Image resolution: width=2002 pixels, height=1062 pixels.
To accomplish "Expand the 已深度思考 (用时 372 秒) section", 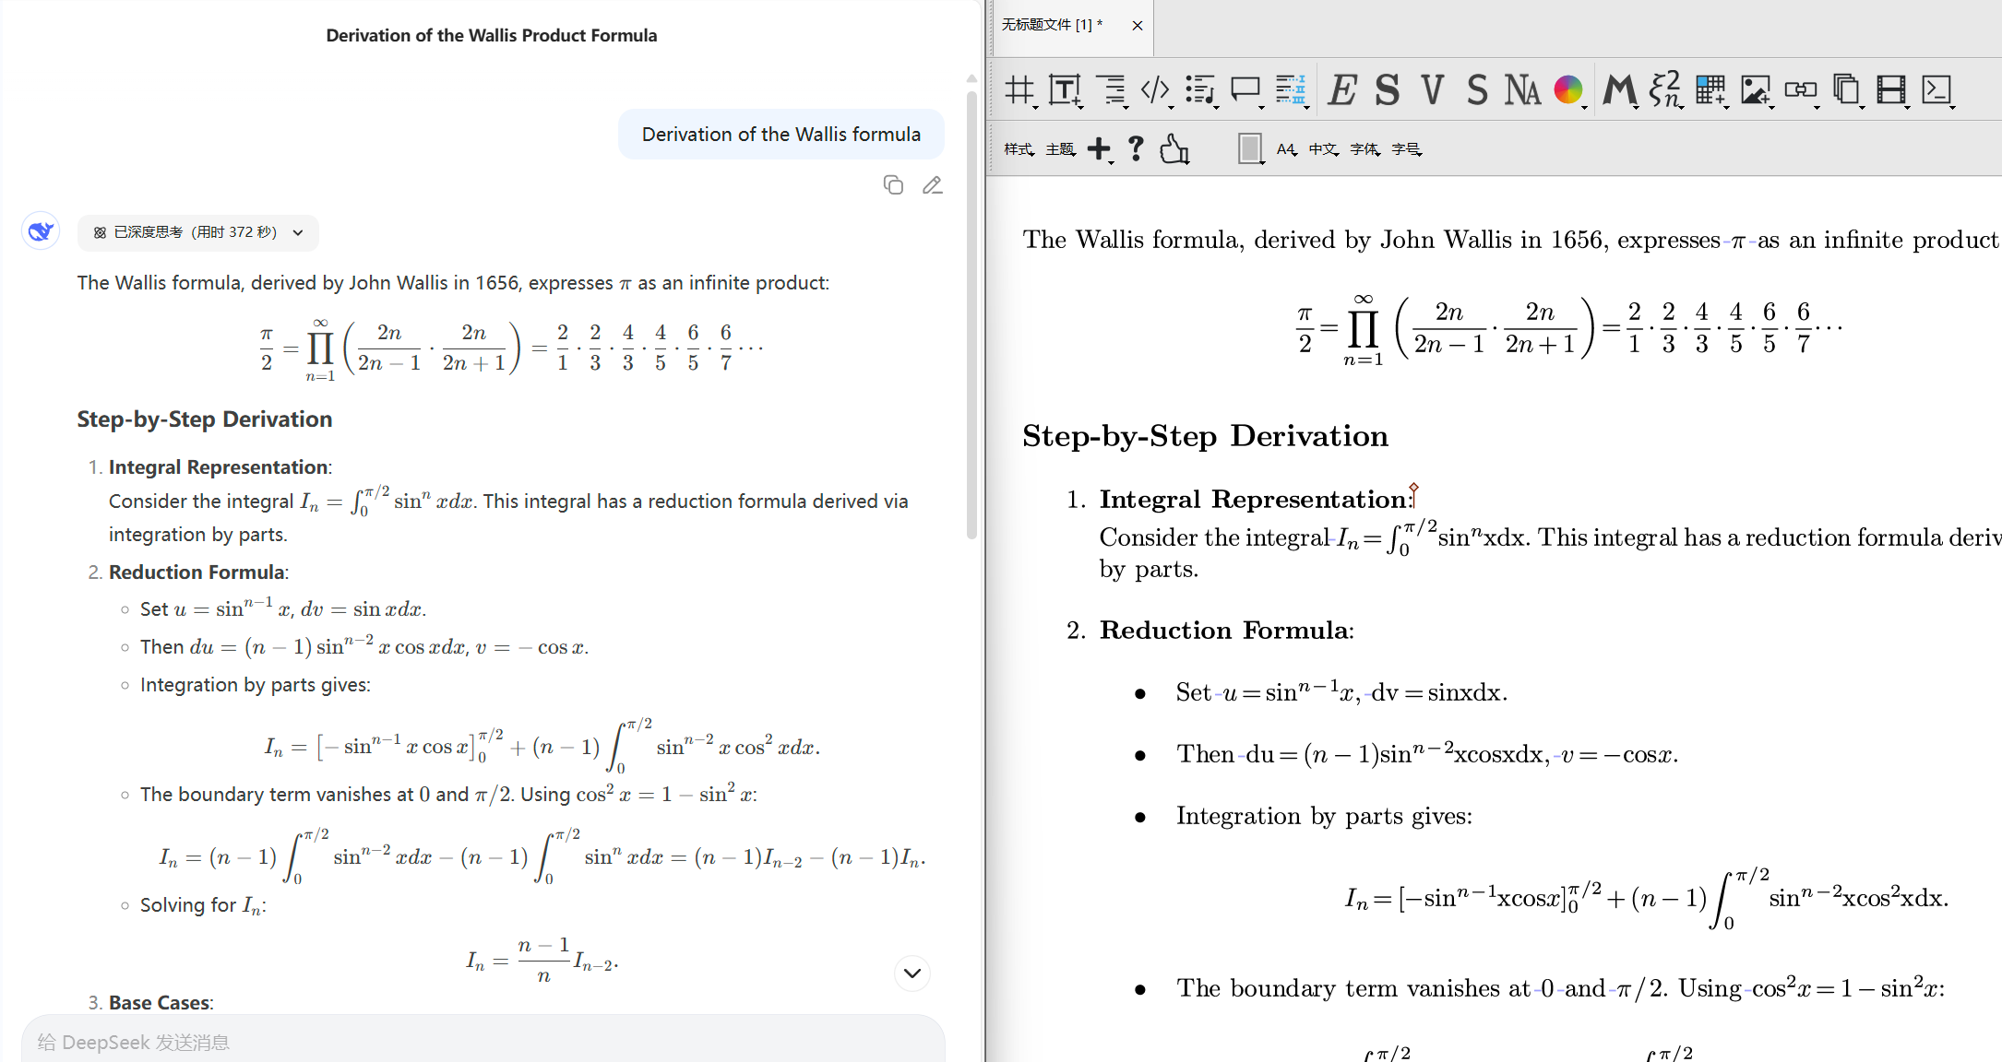I will click(198, 232).
